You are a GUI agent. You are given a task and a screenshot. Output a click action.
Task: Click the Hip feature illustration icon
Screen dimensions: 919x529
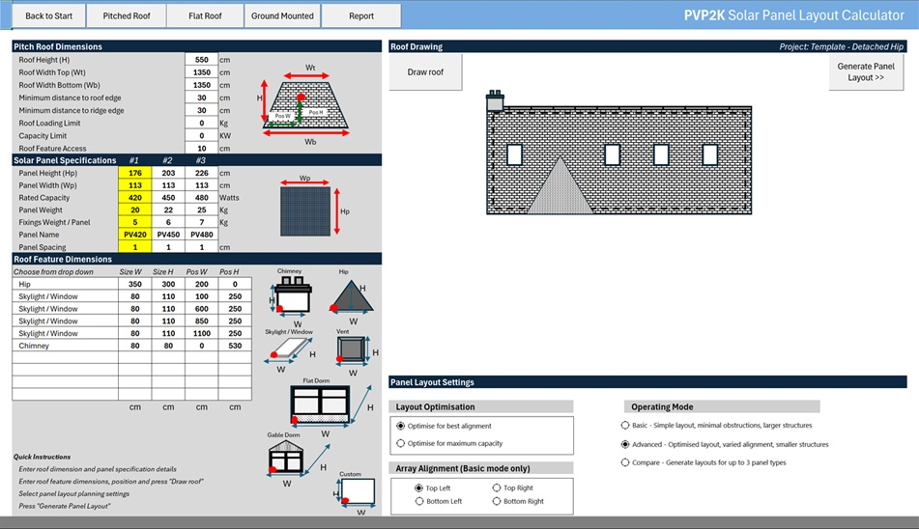352,296
